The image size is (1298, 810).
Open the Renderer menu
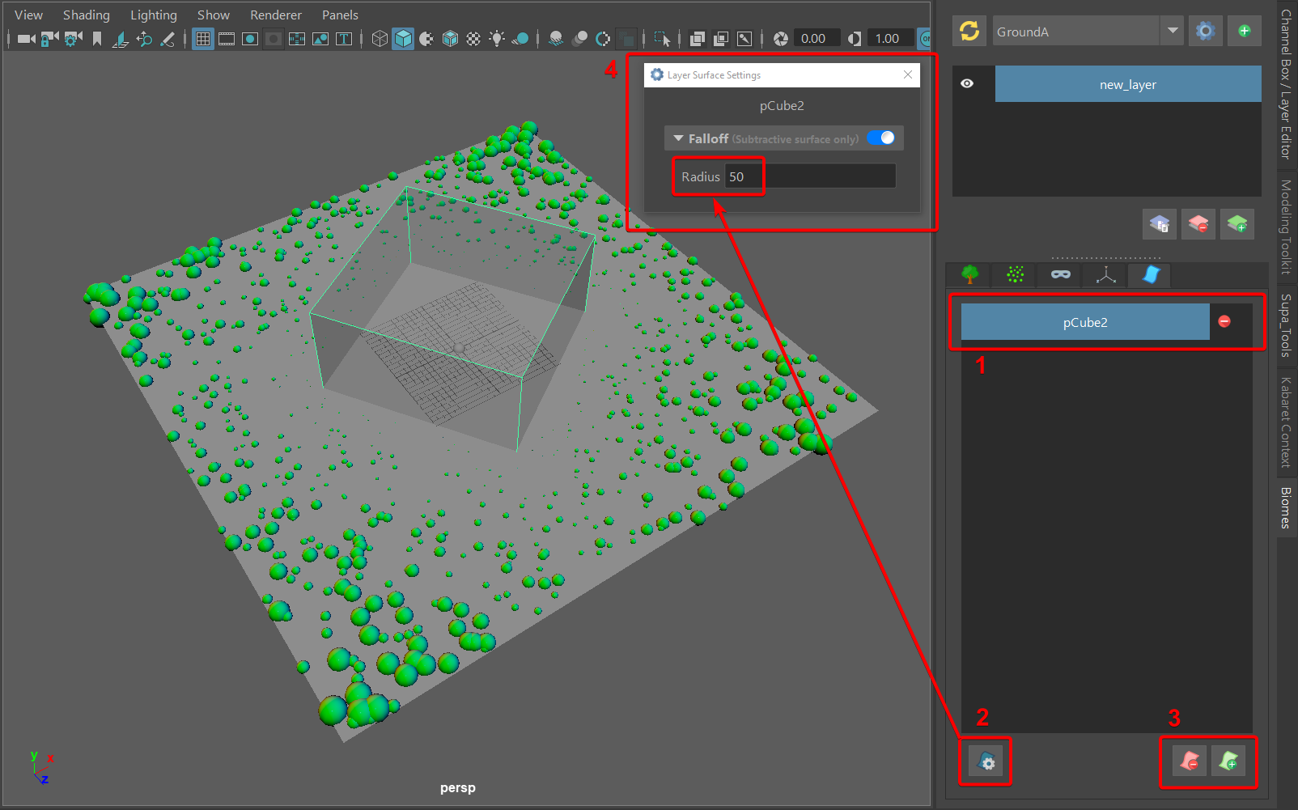click(276, 15)
